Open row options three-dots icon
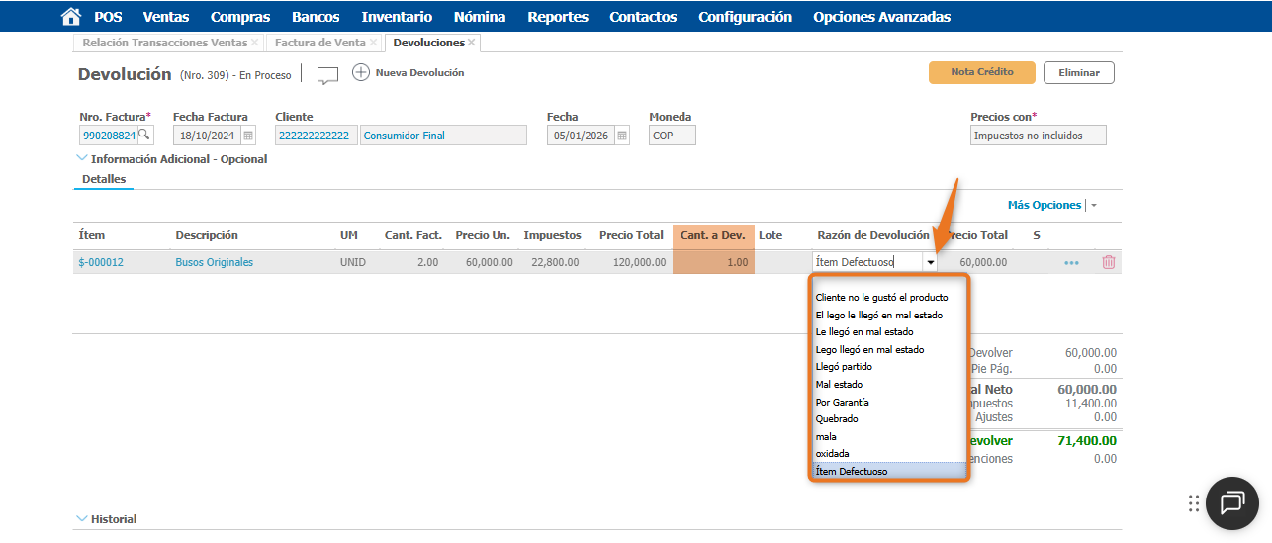 (1071, 263)
